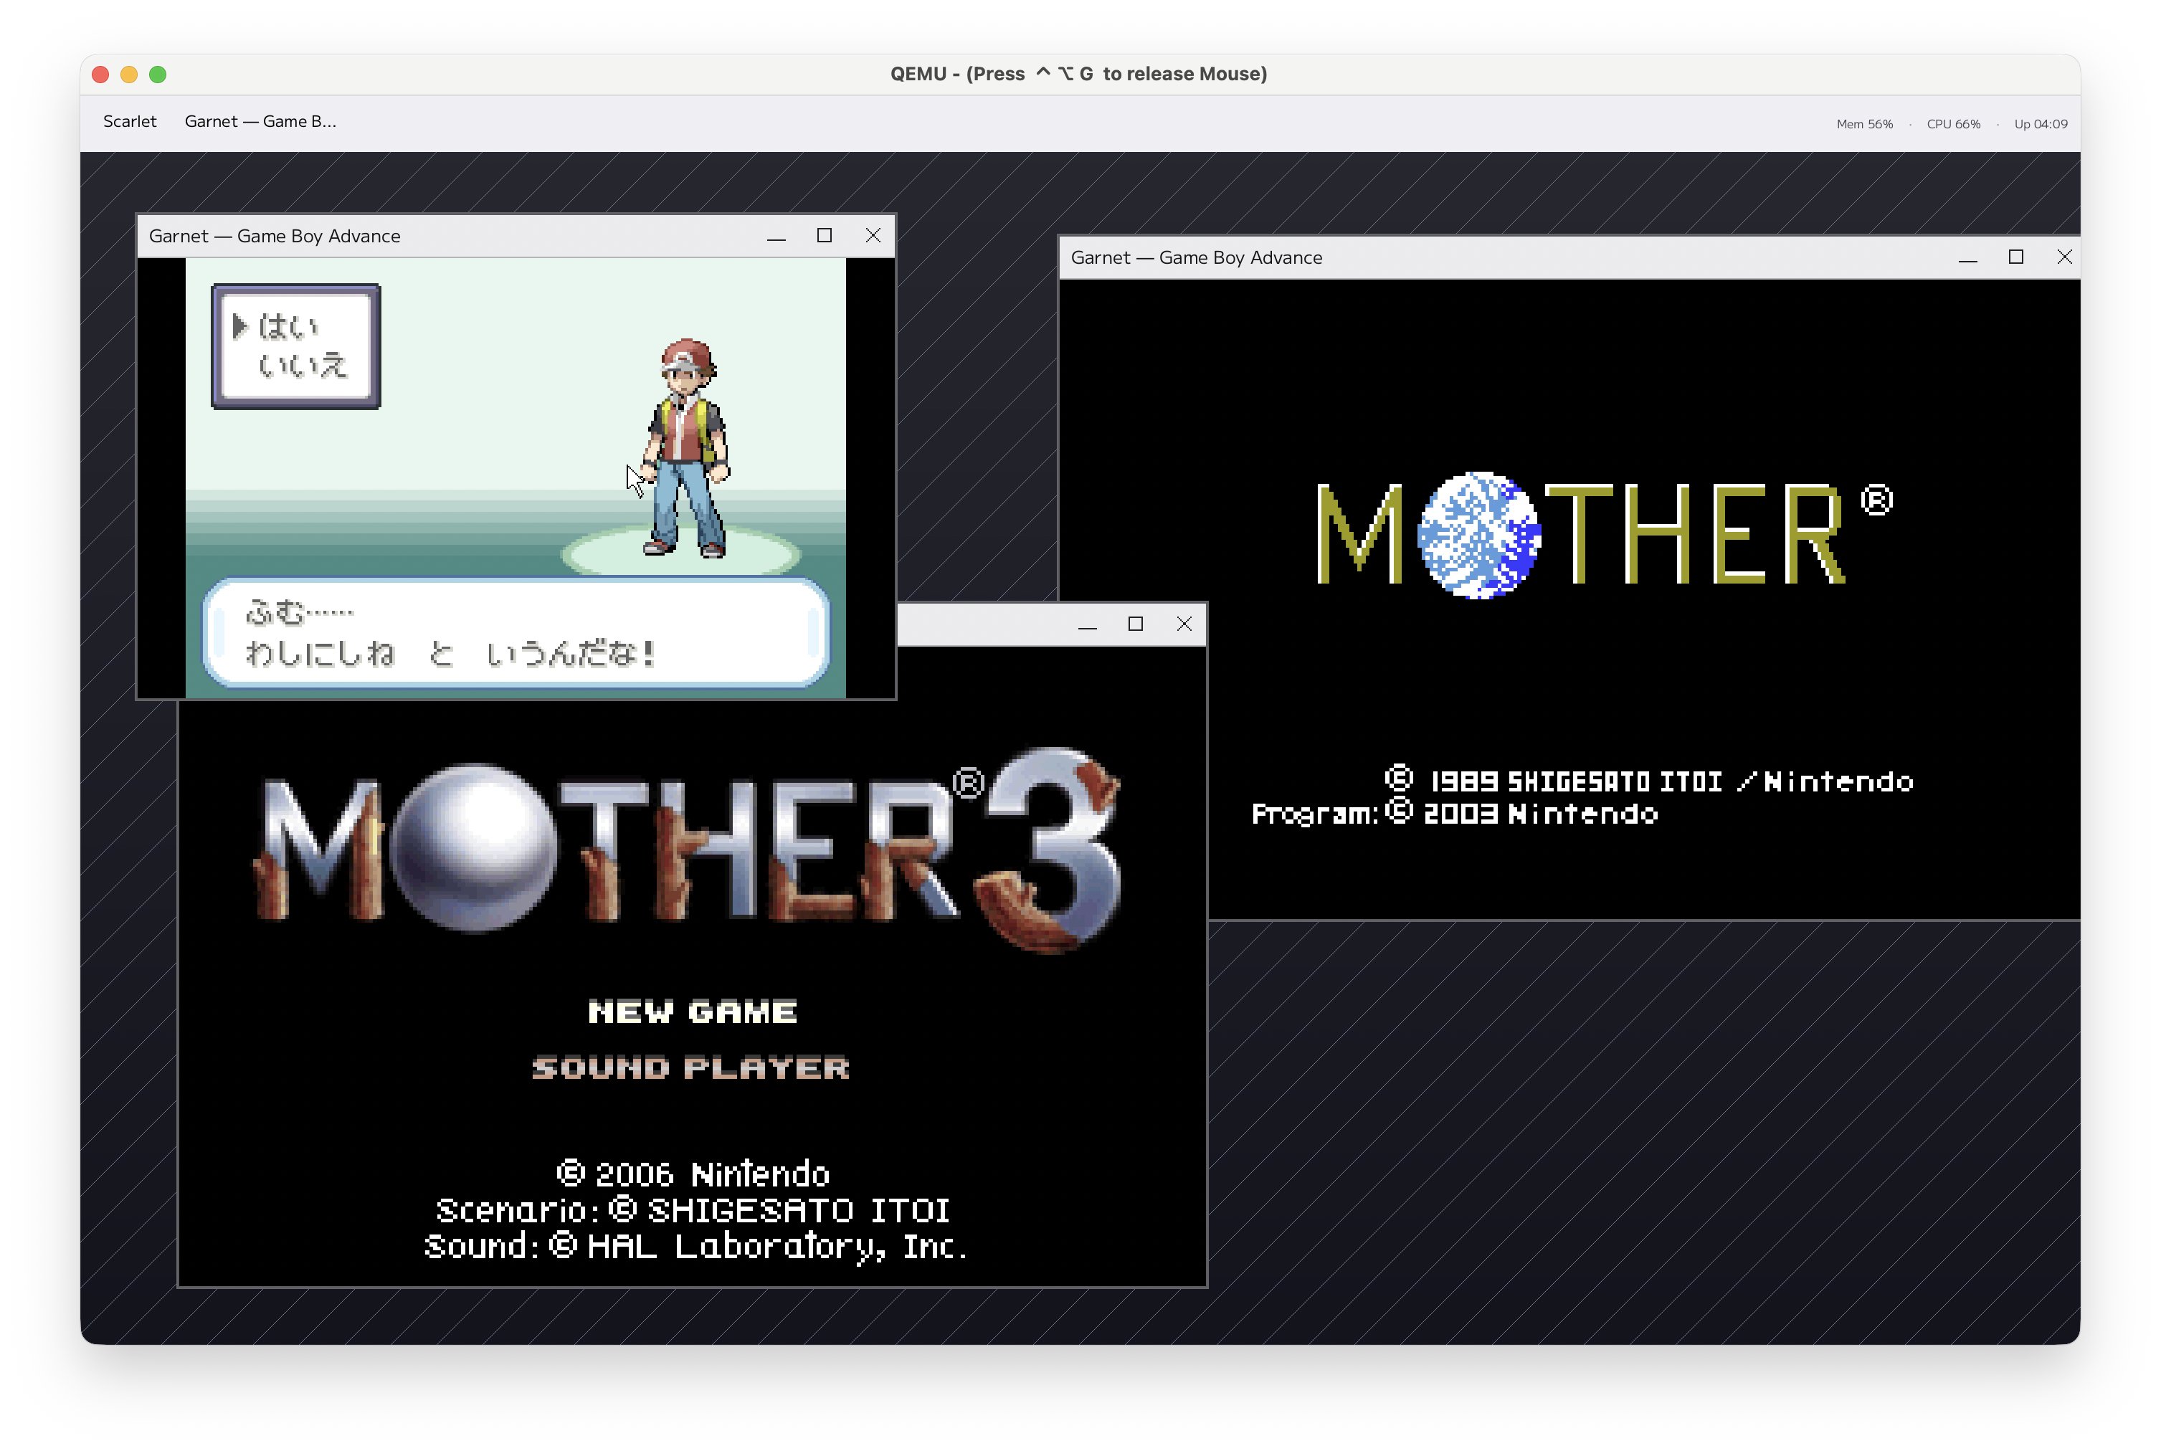Image resolution: width=2161 pixels, height=1451 pixels.
Task: Click the green zoom button of QEMU
Action: point(158,74)
